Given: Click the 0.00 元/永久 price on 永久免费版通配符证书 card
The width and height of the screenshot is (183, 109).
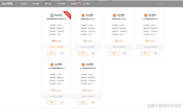Looking at the screenshot, I should tap(56, 90).
